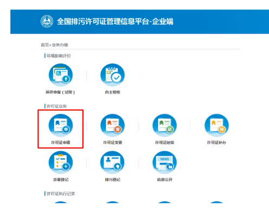Click 业务办理 in the breadcrumb

60,45
